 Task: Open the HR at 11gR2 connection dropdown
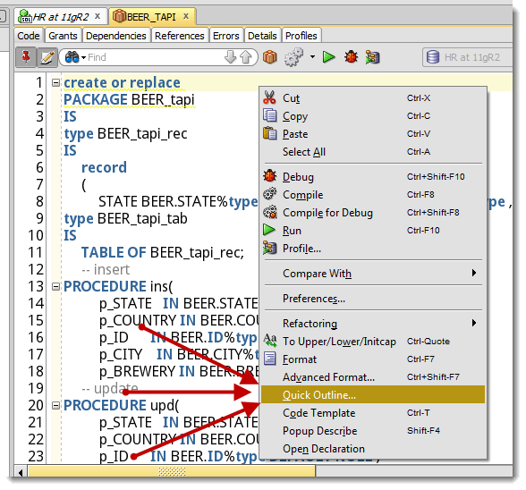pyautogui.click(x=468, y=57)
